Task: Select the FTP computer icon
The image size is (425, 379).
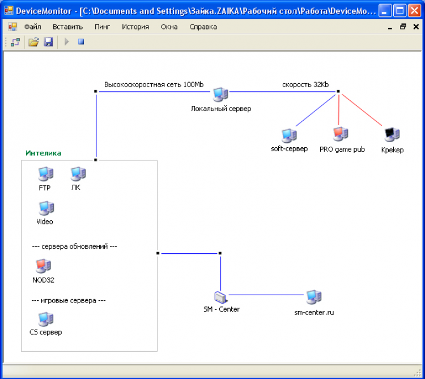Action: click(x=45, y=174)
